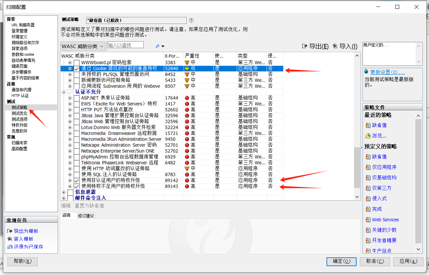This screenshot has height=275, width=429.
Task: Expand the 邮件命令注入 category
Action: point(64,198)
